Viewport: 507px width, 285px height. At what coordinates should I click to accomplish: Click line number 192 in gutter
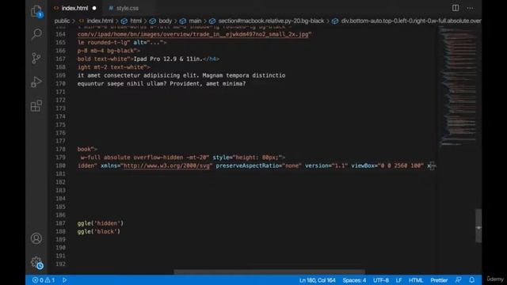[60, 264]
